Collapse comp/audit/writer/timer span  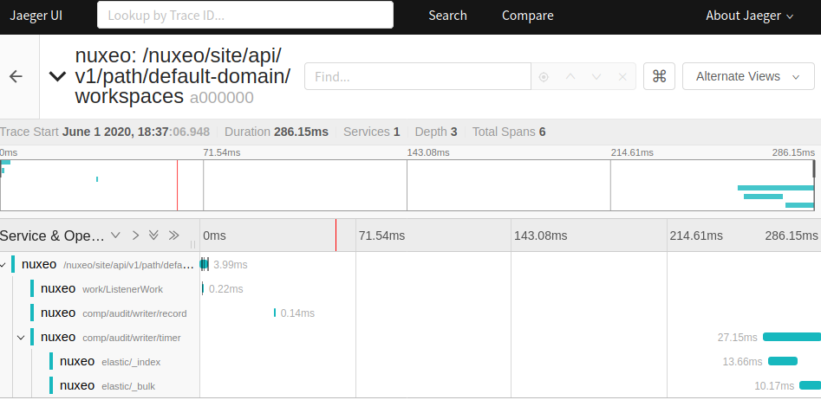21,338
